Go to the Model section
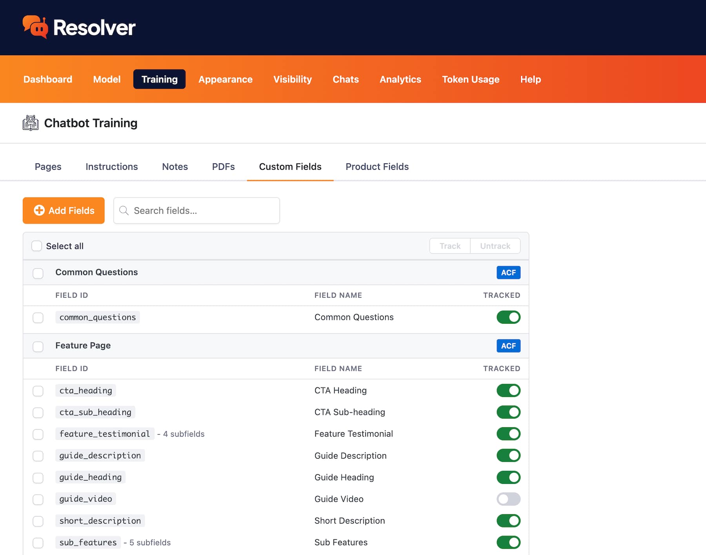This screenshot has width=706, height=555. tap(107, 79)
